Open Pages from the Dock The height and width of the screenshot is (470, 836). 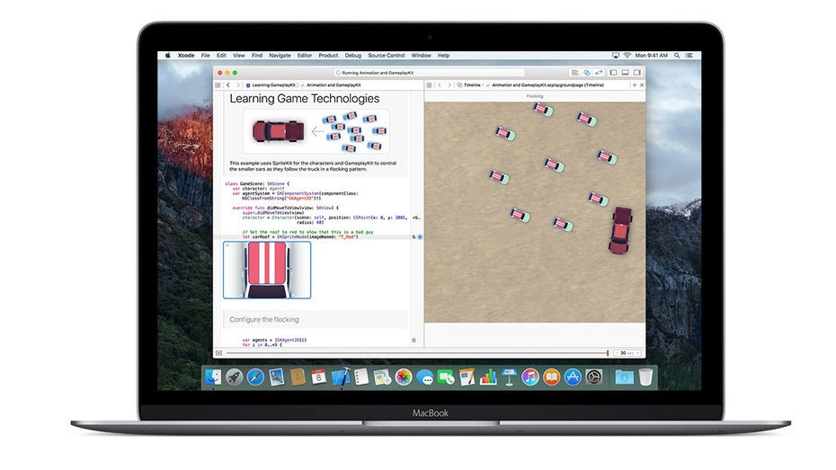[467, 377]
